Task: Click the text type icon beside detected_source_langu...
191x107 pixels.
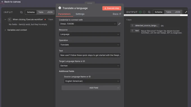Action: [132, 26]
